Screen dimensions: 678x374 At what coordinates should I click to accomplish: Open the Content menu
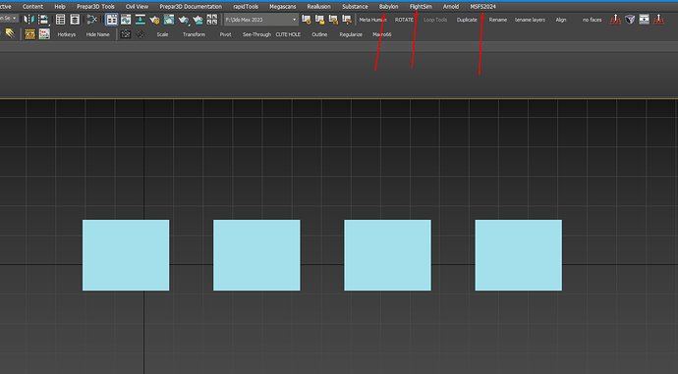point(32,7)
